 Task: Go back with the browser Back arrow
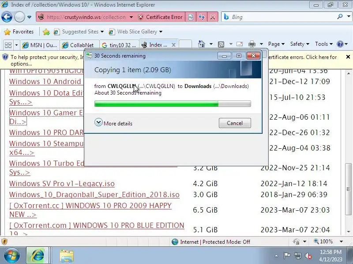point(7,17)
